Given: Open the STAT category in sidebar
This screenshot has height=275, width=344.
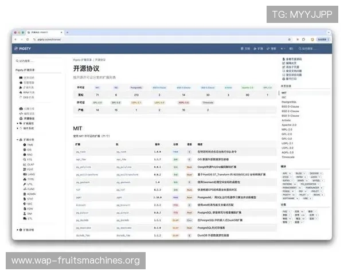Looking at the screenshot, I should (28, 199).
